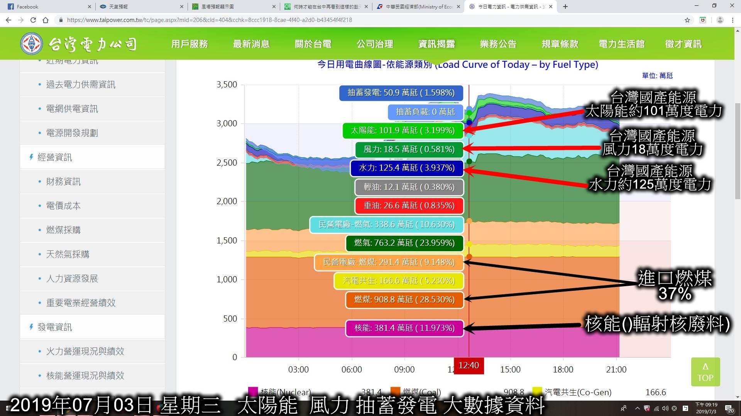Open Wi-Fi network settings in tray

click(x=656, y=408)
